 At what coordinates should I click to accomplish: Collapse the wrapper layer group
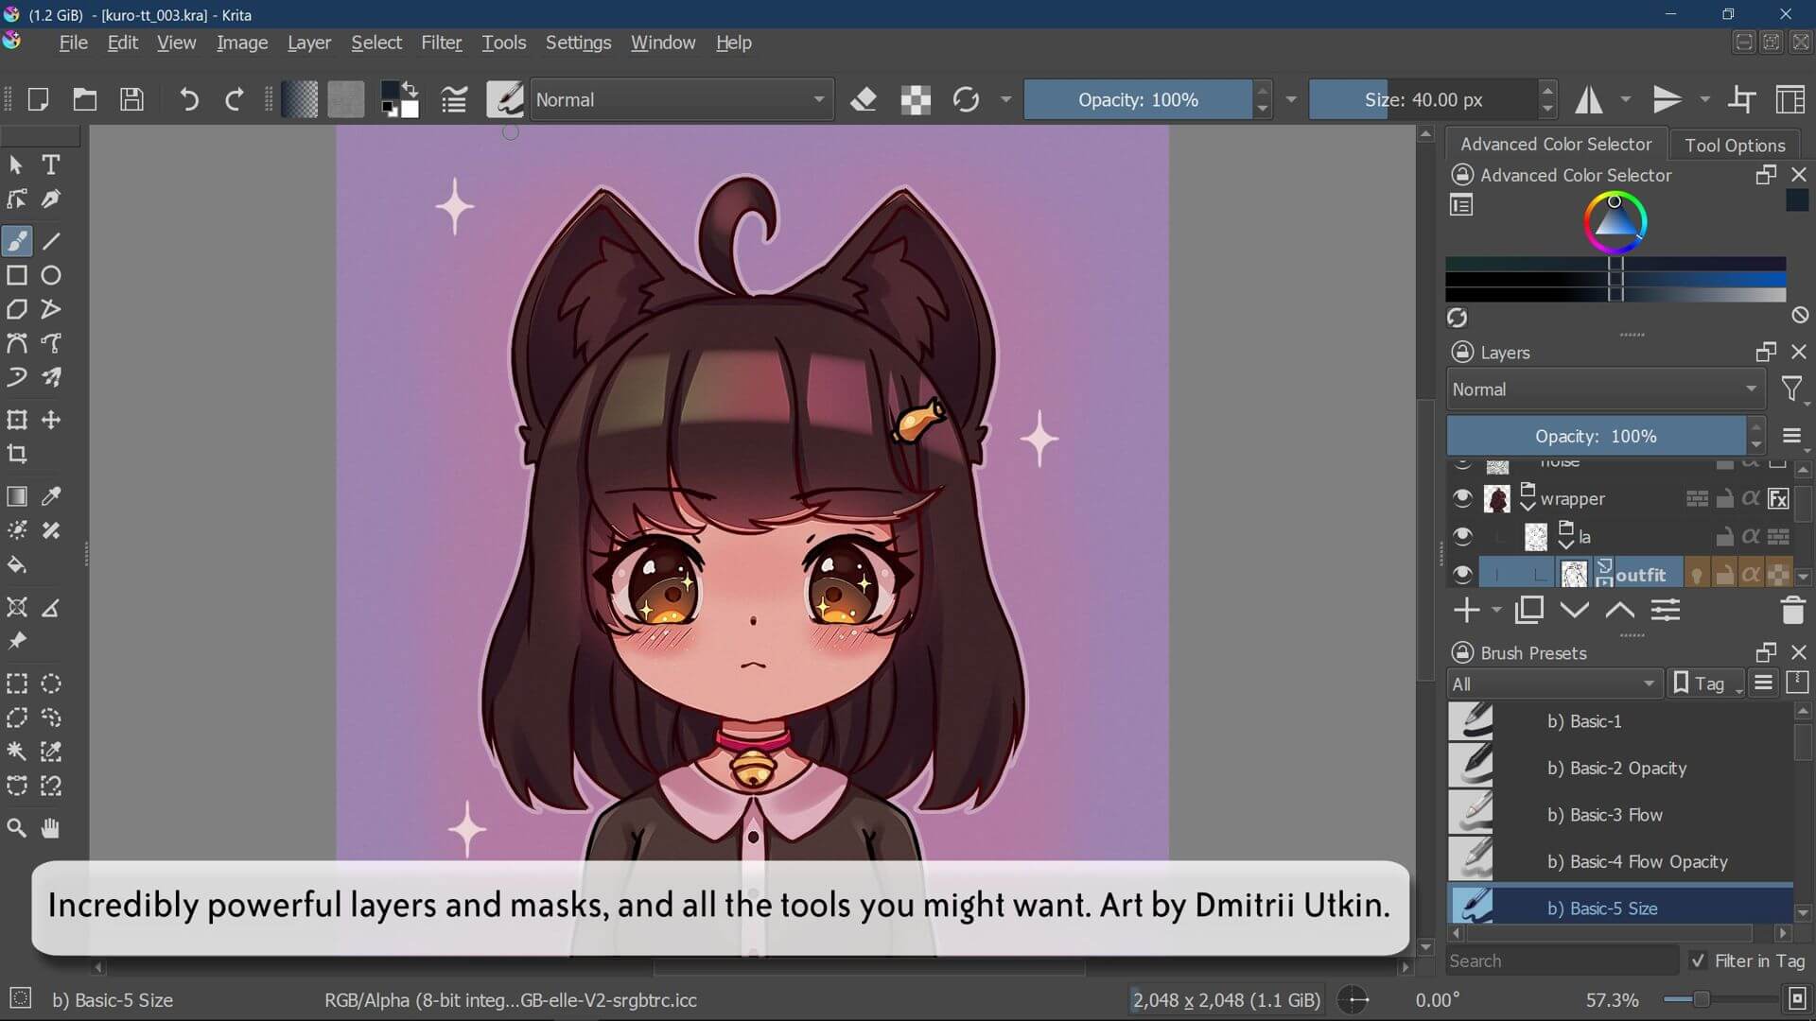1528,506
